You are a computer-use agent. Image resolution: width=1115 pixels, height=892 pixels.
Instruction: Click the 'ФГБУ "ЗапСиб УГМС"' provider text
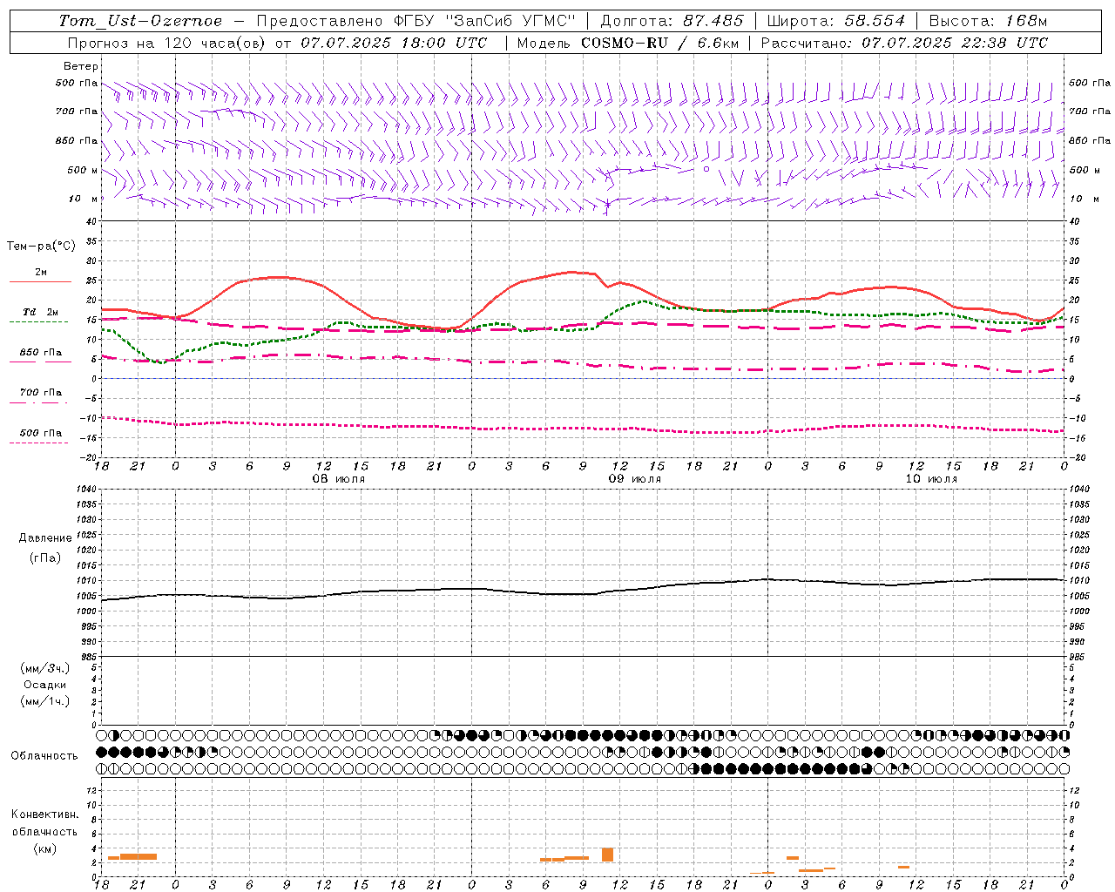(x=486, y=21)
